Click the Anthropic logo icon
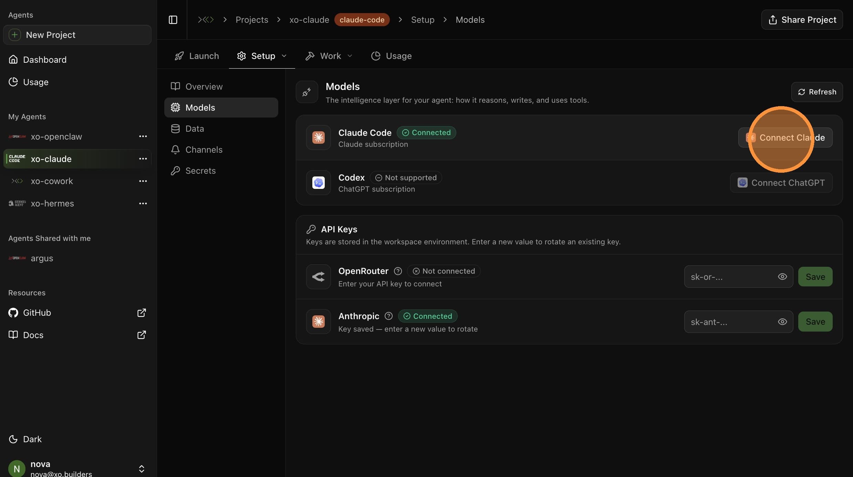 319,322
